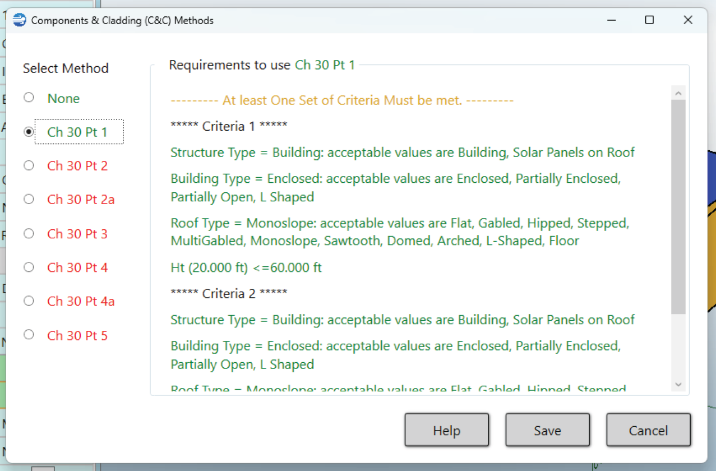
Task: Close the Components & Cladding dialog
Action: [x=688, y=20]
